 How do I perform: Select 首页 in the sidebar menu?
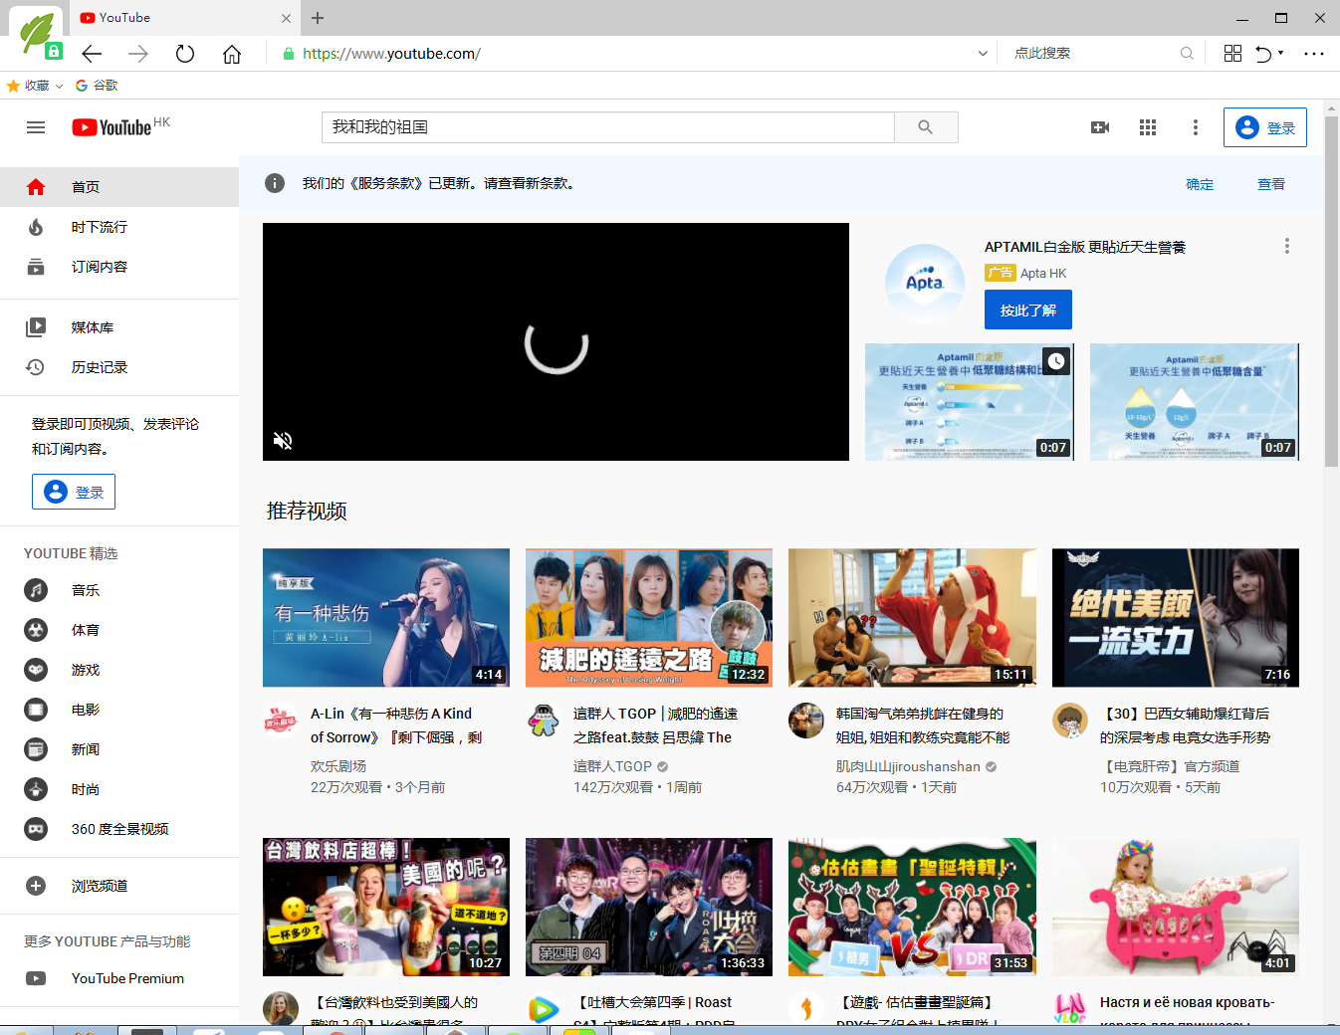[36, 186]
